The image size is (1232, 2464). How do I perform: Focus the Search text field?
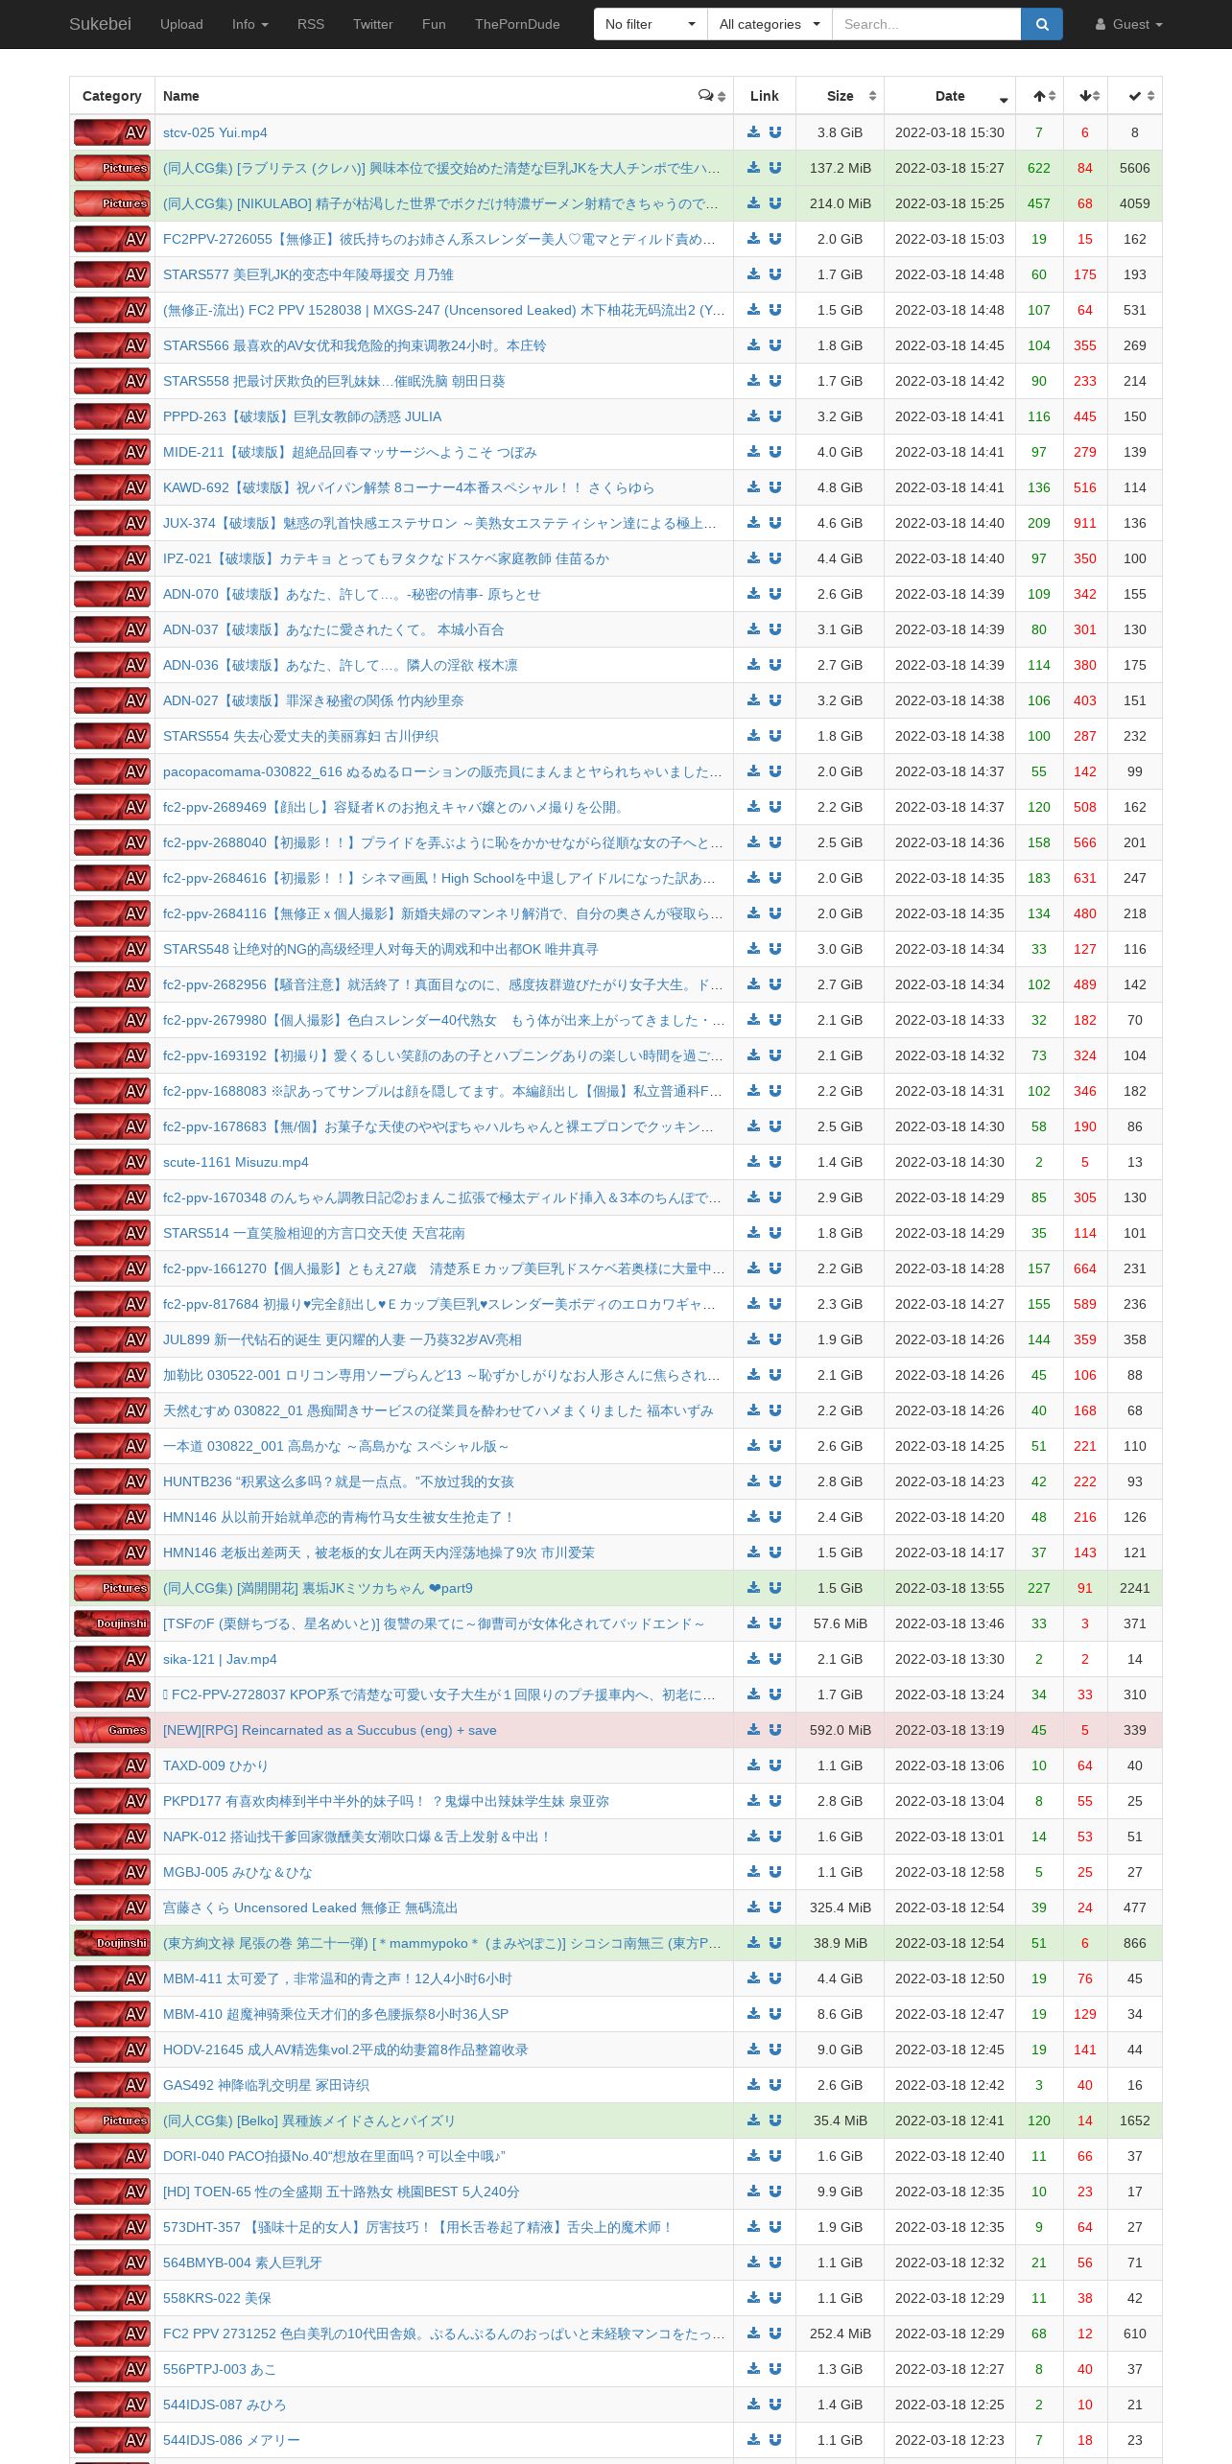coord(926,24)
